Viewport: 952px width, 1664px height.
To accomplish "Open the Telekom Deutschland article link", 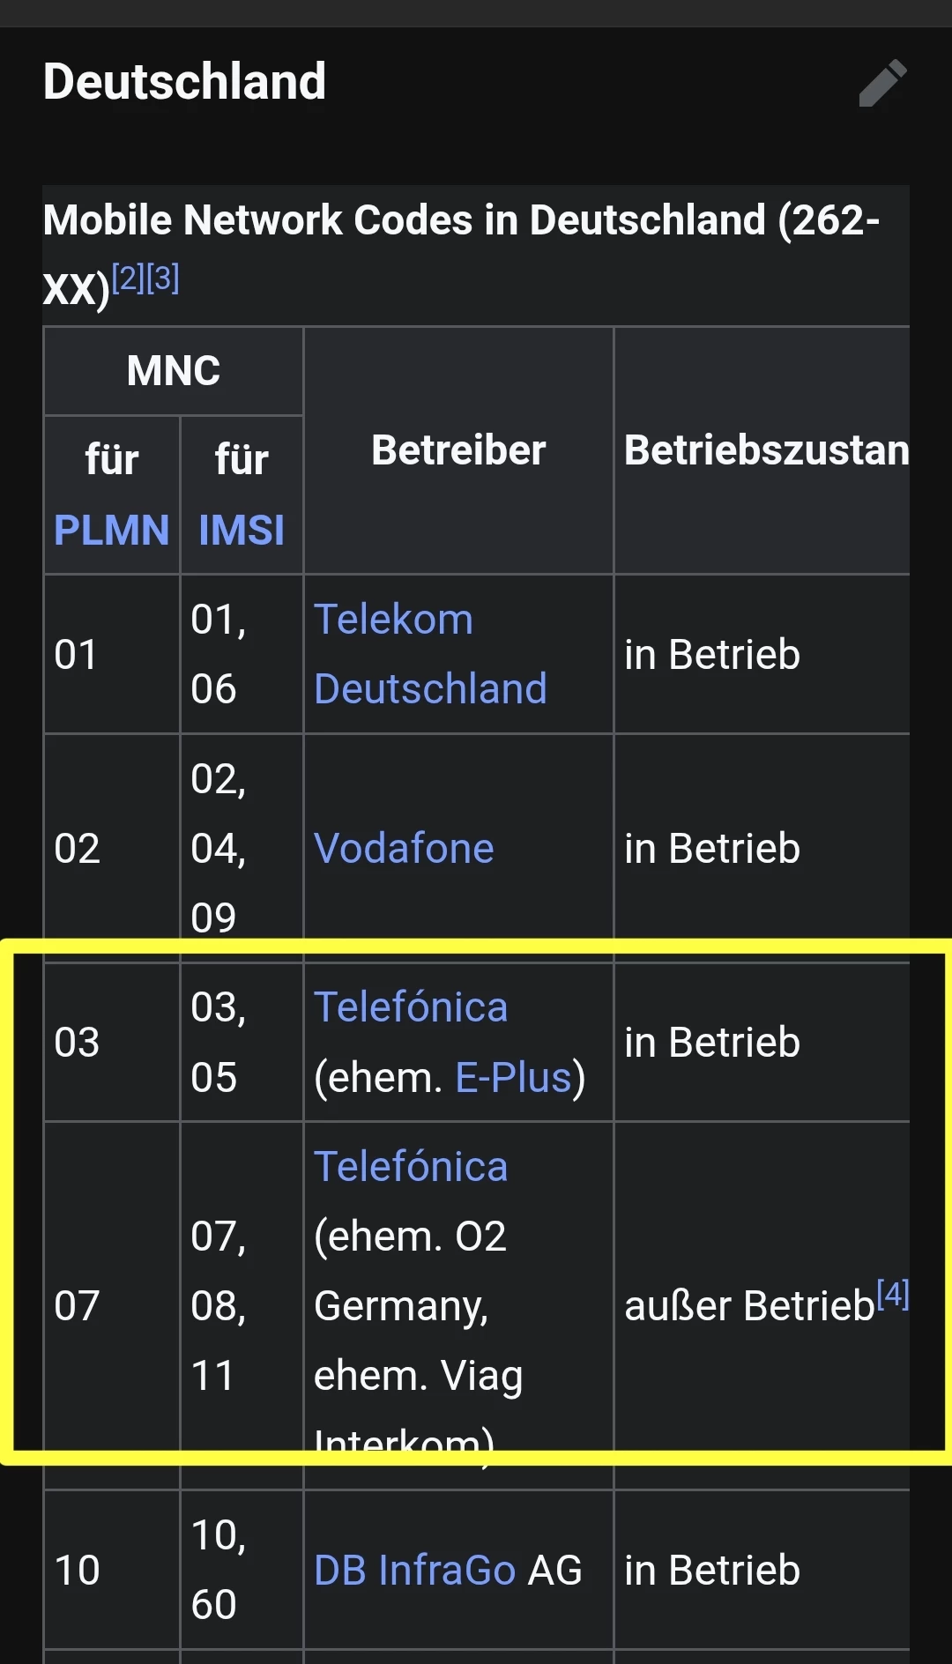I will click(429, 654).
